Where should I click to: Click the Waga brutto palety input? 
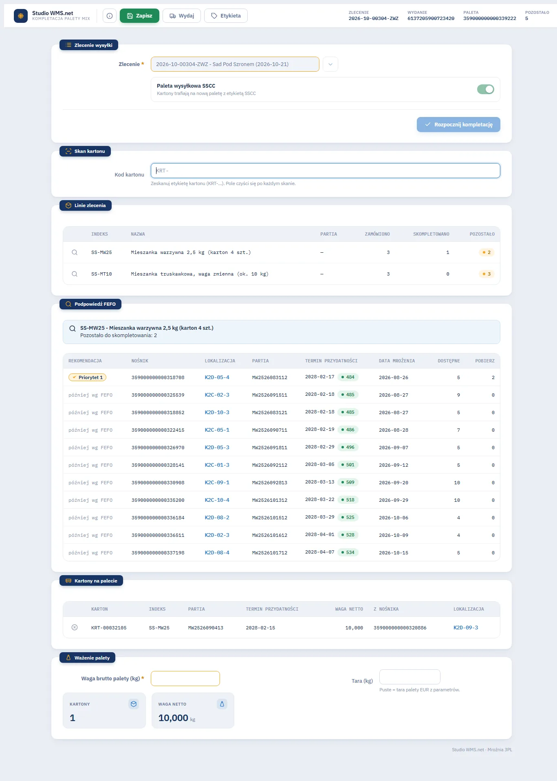point(185,679)
